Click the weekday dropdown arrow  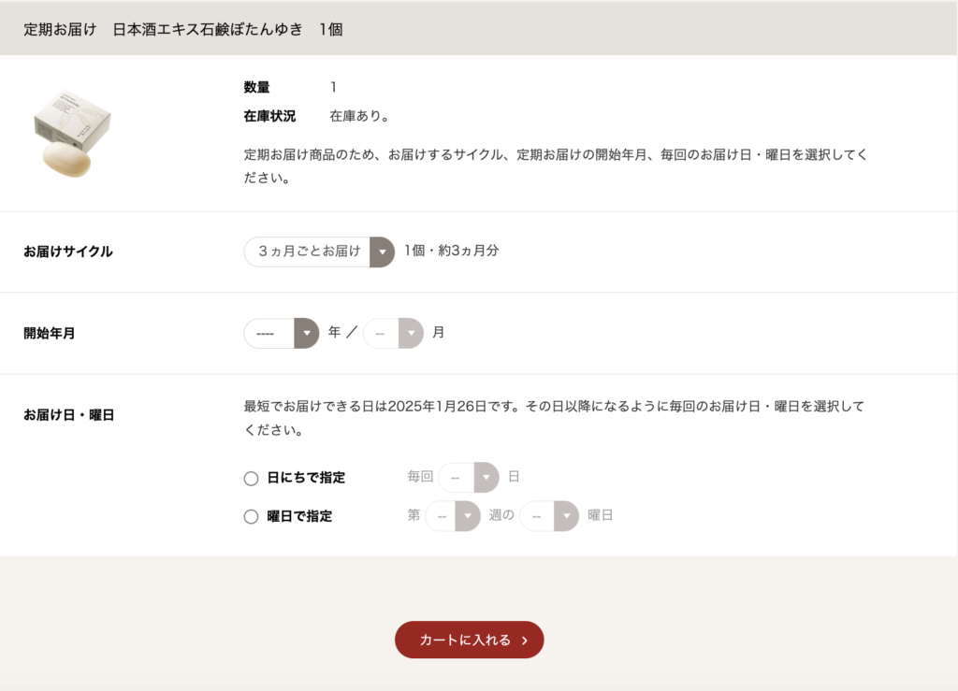point(566,516)
